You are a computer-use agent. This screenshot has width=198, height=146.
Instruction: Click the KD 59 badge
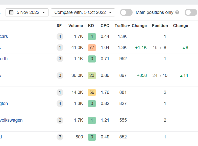pyautogui.click(x=92, y=92)
